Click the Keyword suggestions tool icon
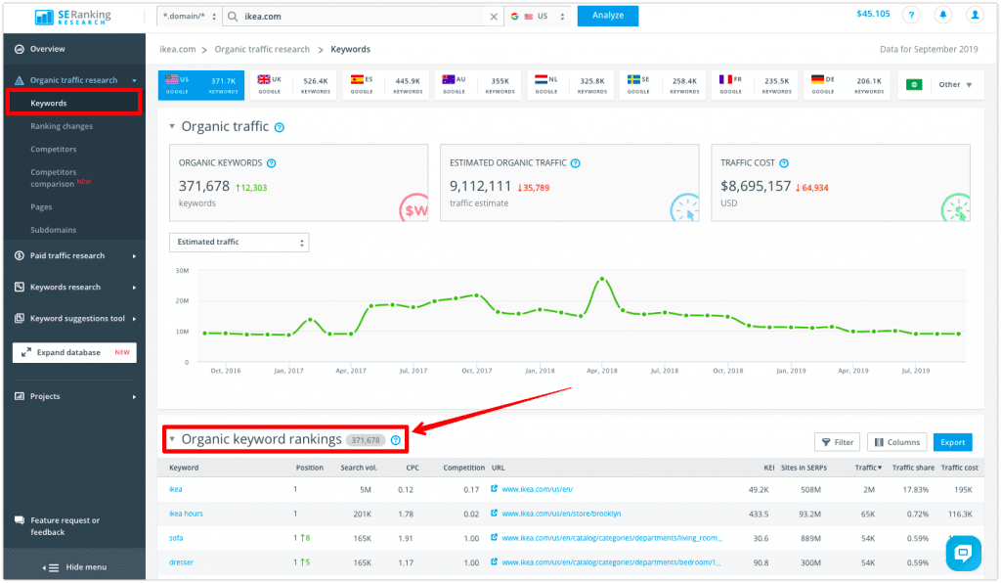The width and height of the screenshot is (1001, 583). pos(20,318)
